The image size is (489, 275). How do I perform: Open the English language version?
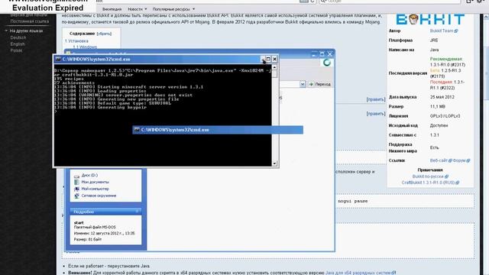click(x=18, y=44)
